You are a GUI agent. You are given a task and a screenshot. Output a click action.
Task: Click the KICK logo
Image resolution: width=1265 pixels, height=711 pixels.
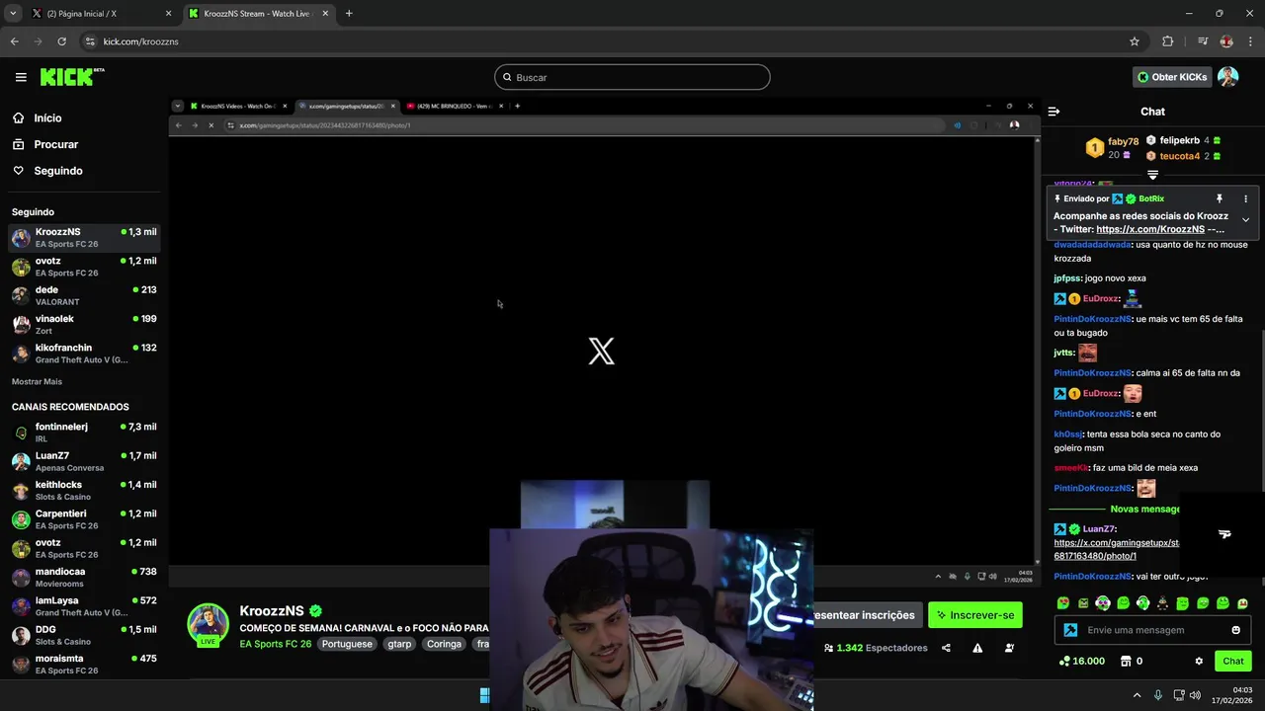(x=71, y=77)
